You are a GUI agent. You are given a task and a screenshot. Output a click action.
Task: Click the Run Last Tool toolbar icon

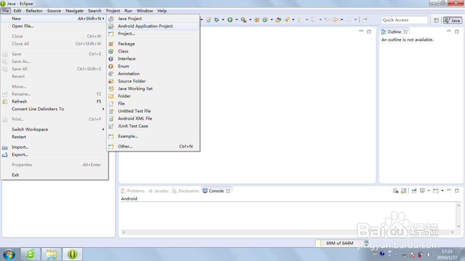pos(244,20)
